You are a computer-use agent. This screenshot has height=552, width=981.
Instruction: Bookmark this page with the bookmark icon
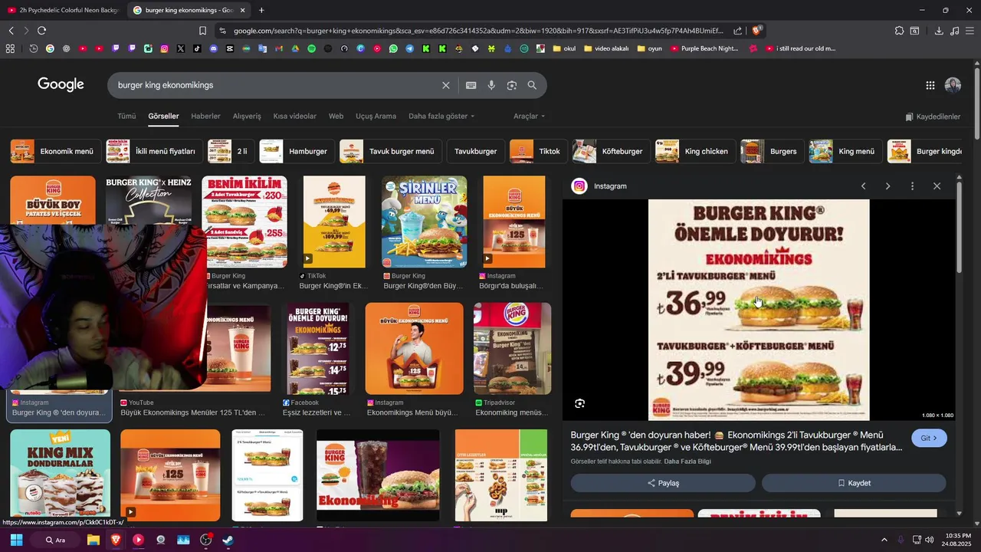(202, 31)
